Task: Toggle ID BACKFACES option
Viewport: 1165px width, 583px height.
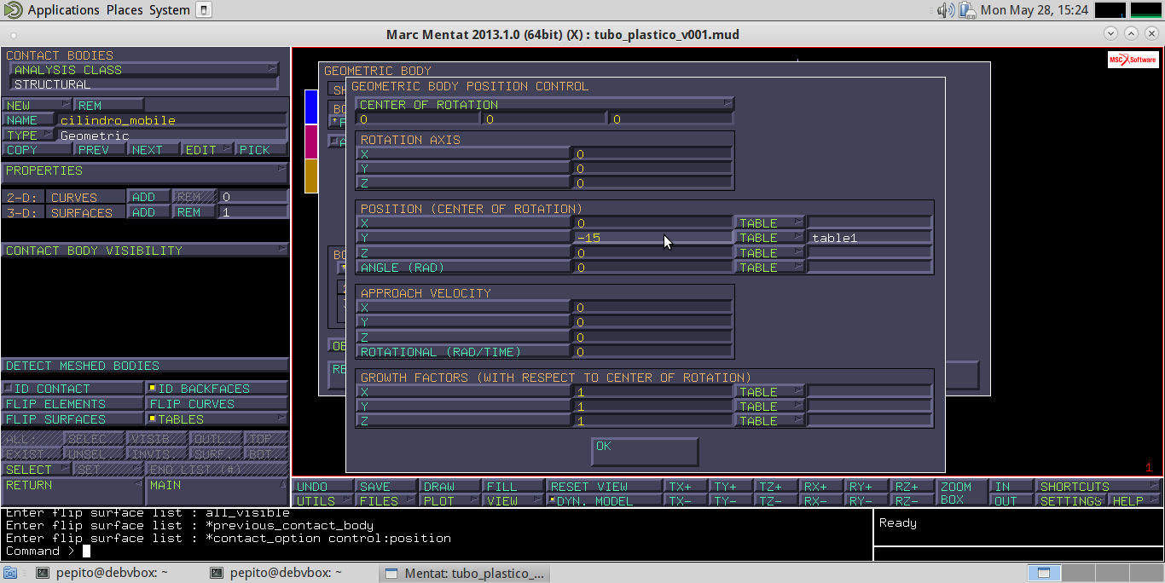Action: coord(217,389)
